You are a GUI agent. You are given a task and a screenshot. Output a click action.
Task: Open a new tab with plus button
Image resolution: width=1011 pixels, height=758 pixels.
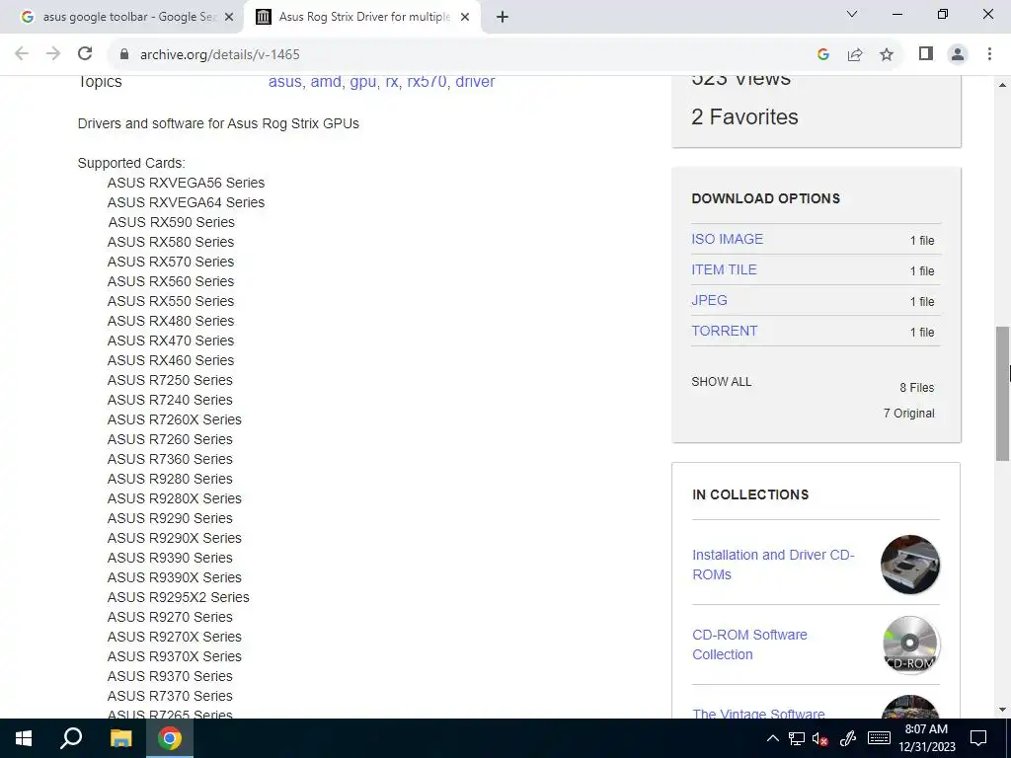pyautogui.click(x=503, y=17)
